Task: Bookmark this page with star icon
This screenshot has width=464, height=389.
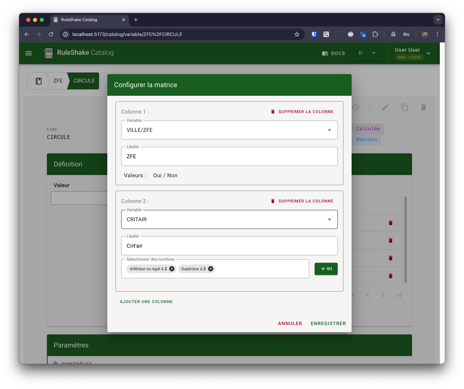Action: point(297,34)
